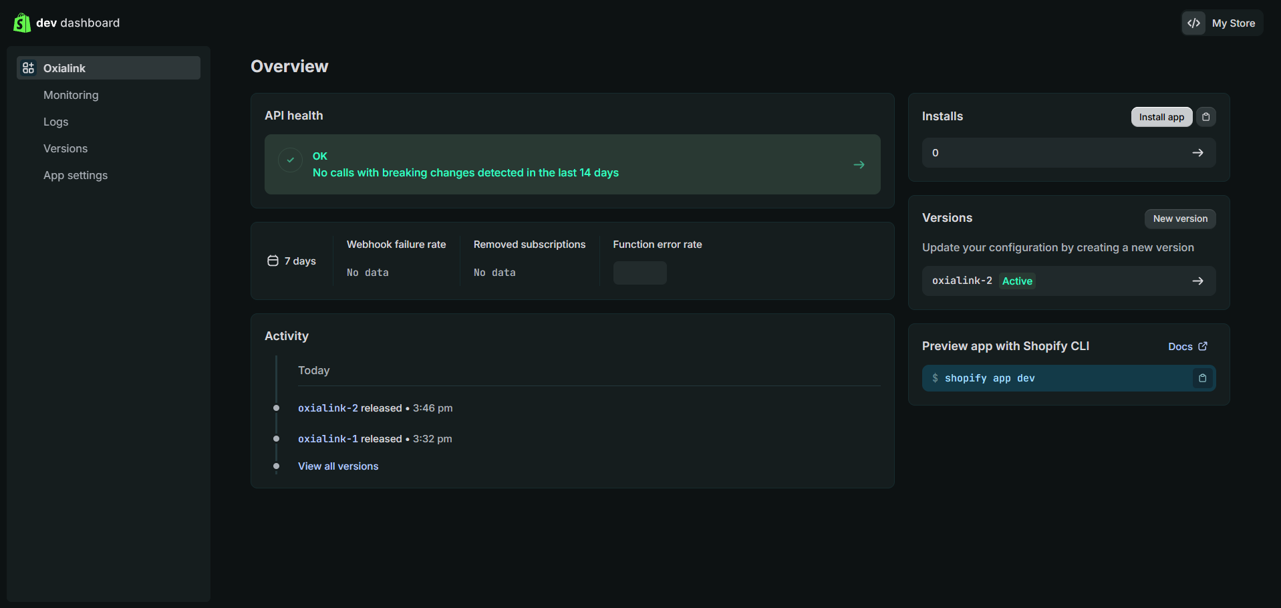Click the dev dashboard title
This screenshot has width=1281, height=608.
[x=78, y=23]
